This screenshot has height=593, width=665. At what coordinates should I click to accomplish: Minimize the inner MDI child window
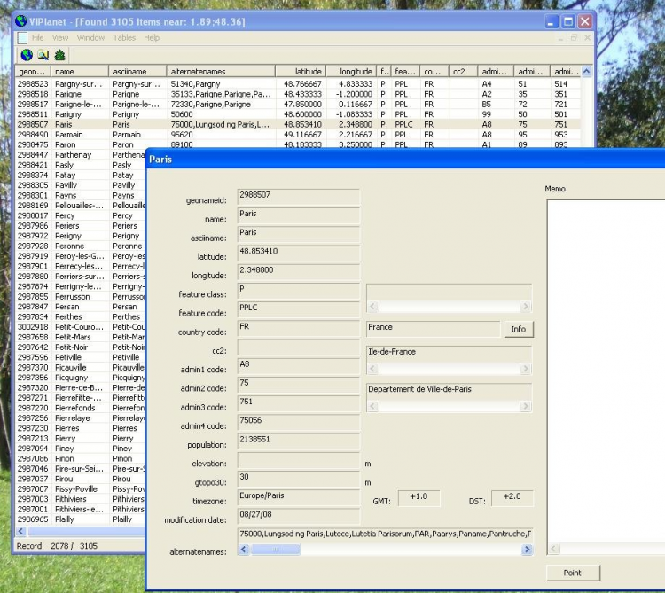pyautogui.click(x=561, y=38)
